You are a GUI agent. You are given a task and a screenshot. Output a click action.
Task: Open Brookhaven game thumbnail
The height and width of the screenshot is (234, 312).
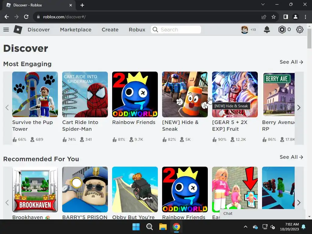tap(35, 190)
